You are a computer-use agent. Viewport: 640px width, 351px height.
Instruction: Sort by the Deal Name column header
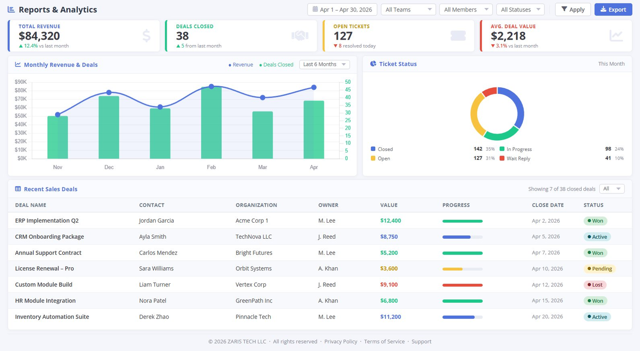coord(31,205)
